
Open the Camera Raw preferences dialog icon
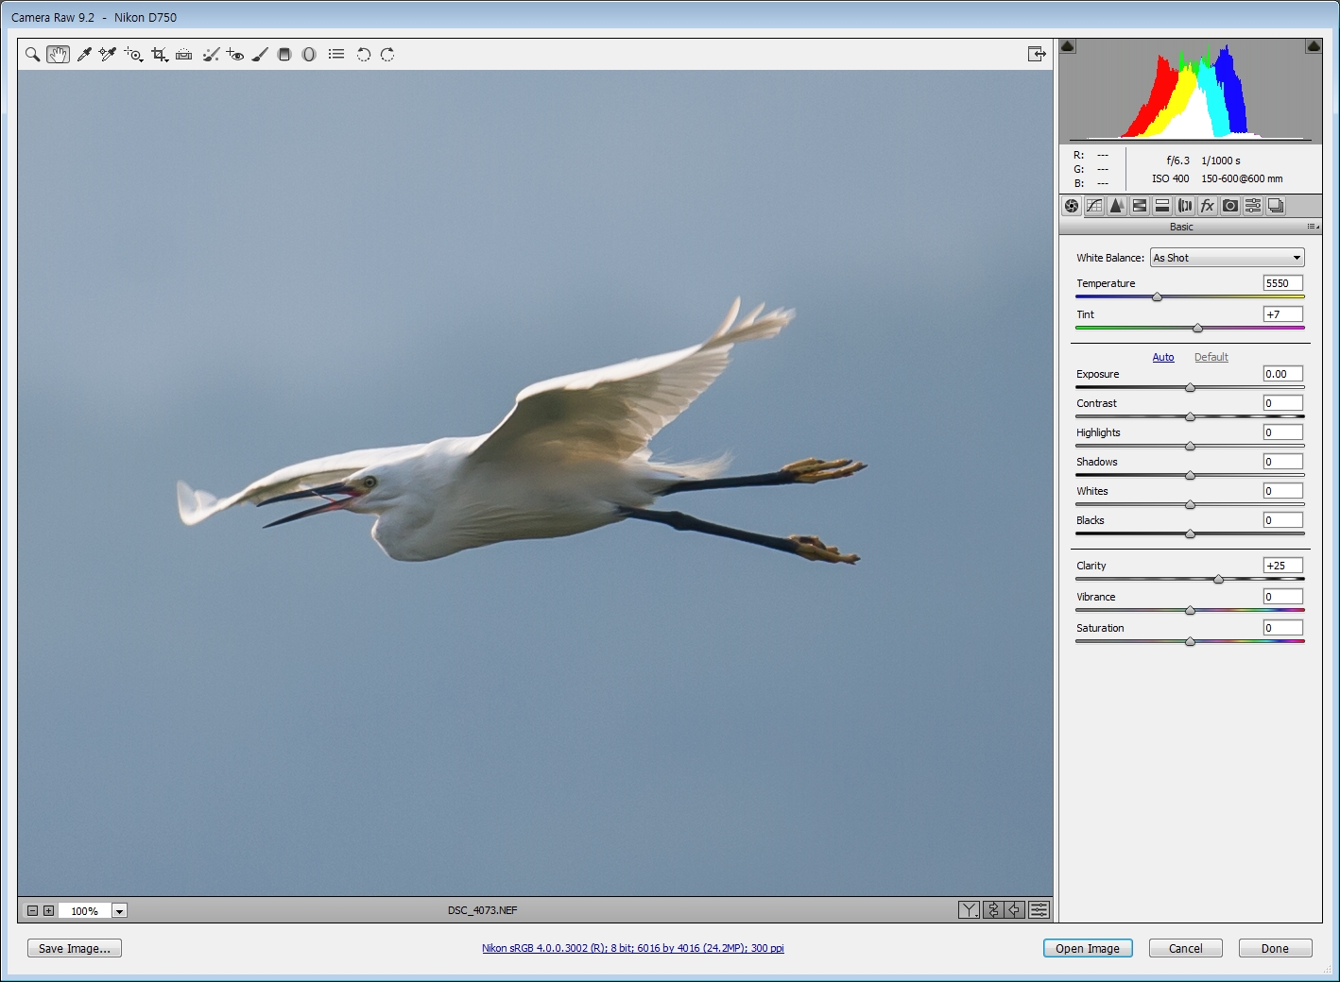[336, 55]
